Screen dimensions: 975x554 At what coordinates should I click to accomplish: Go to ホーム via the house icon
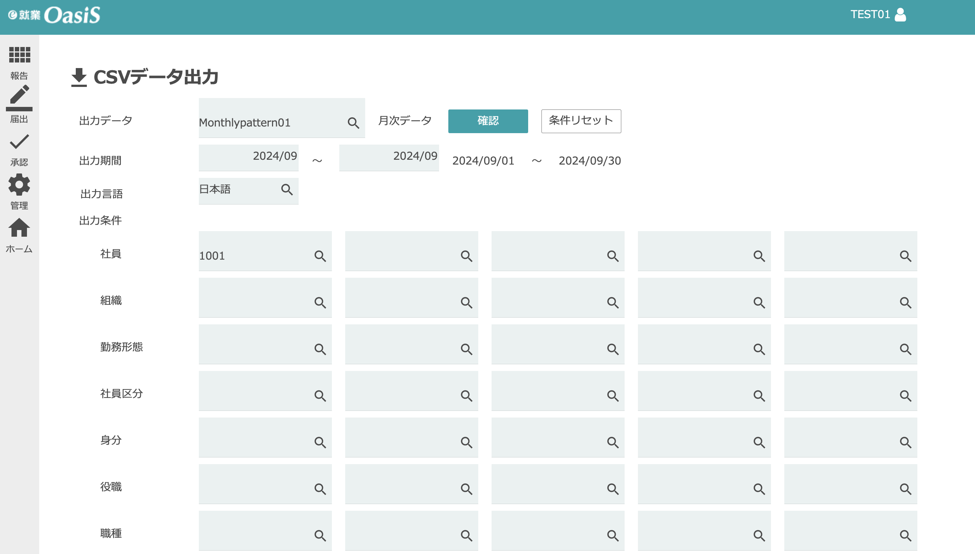click(x=19, y=228)
